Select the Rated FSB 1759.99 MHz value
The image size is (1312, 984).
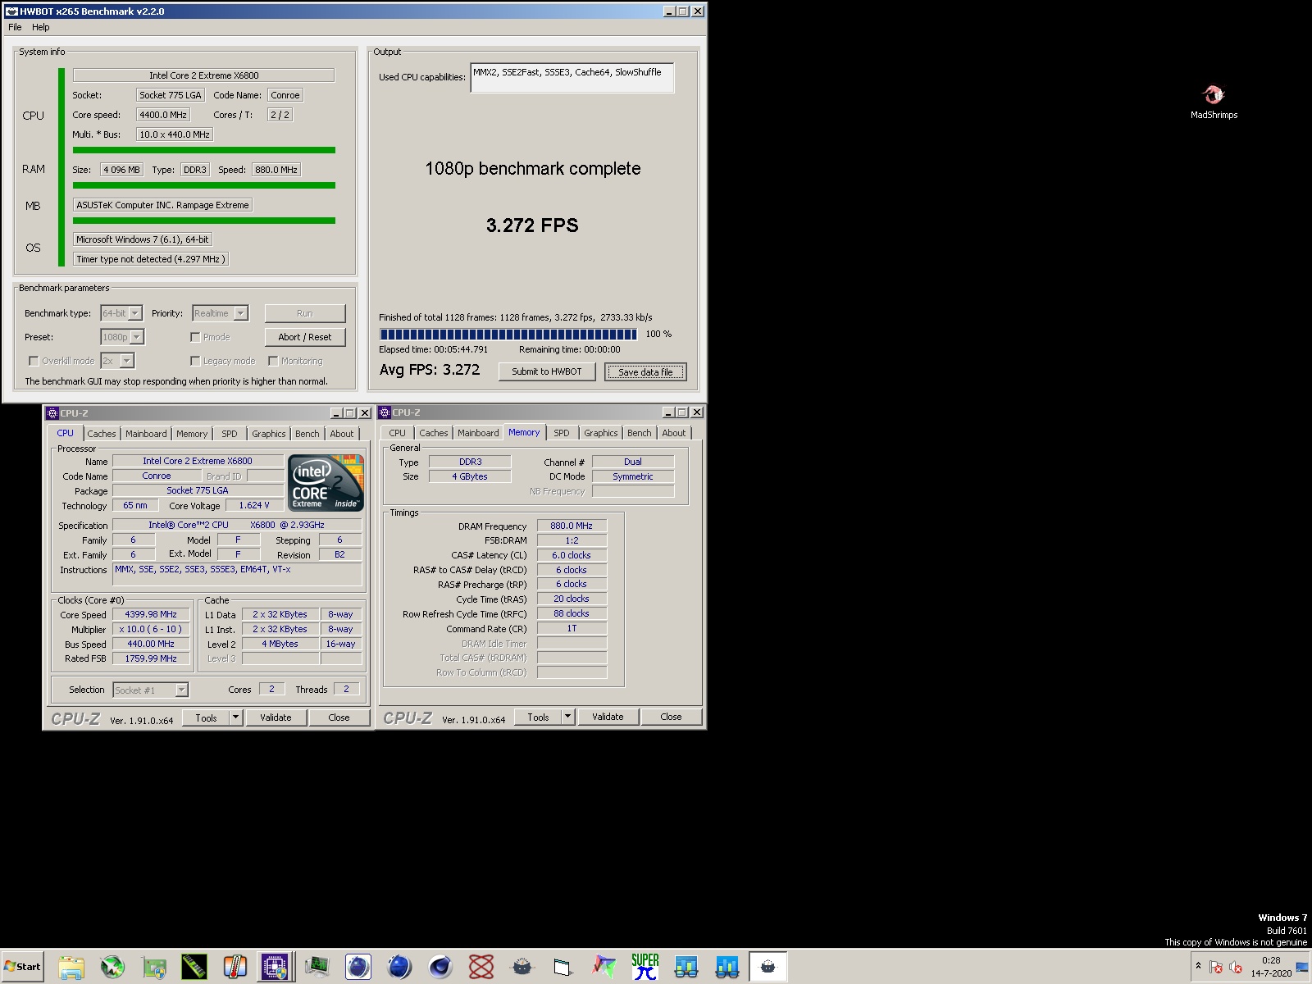[x=151, y=658]
